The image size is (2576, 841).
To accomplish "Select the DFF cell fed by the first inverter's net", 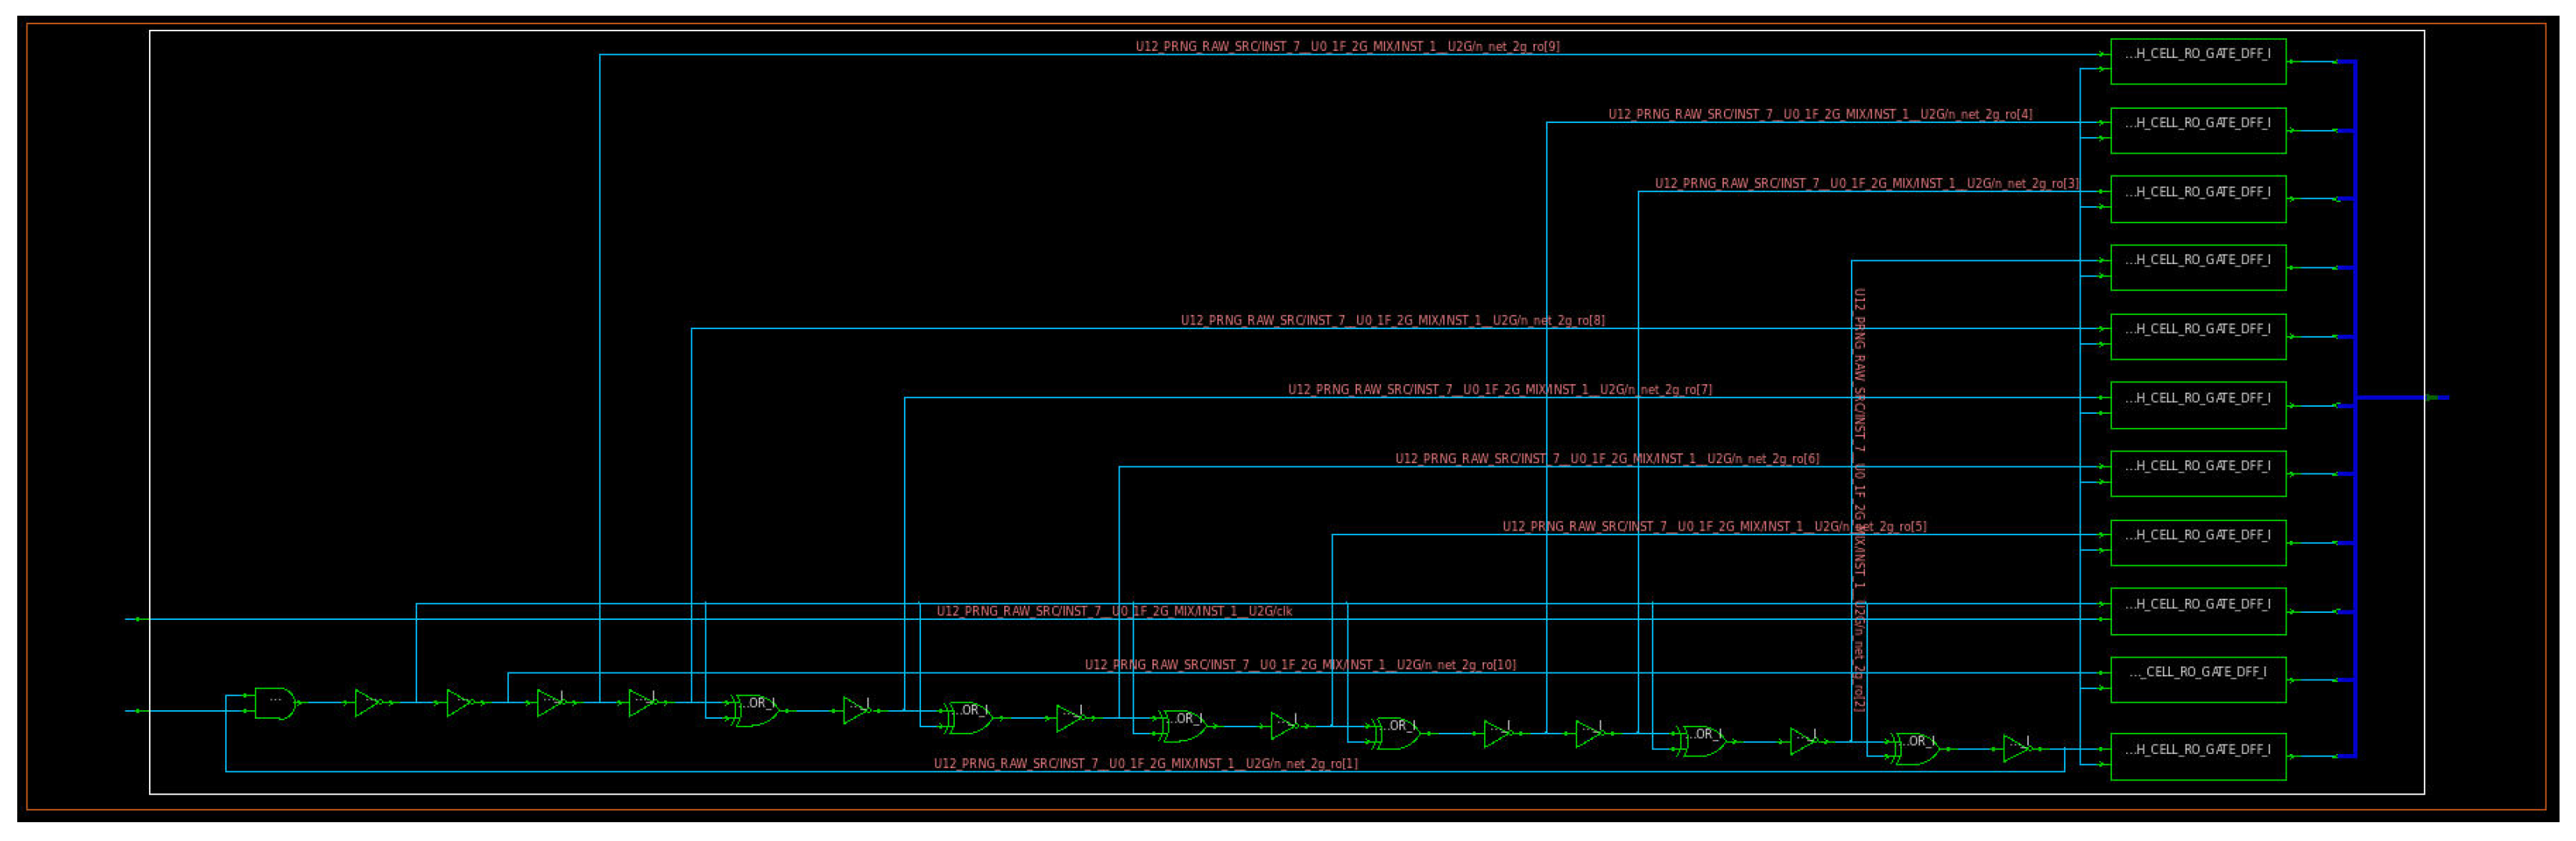I will tap(2198, 611).
